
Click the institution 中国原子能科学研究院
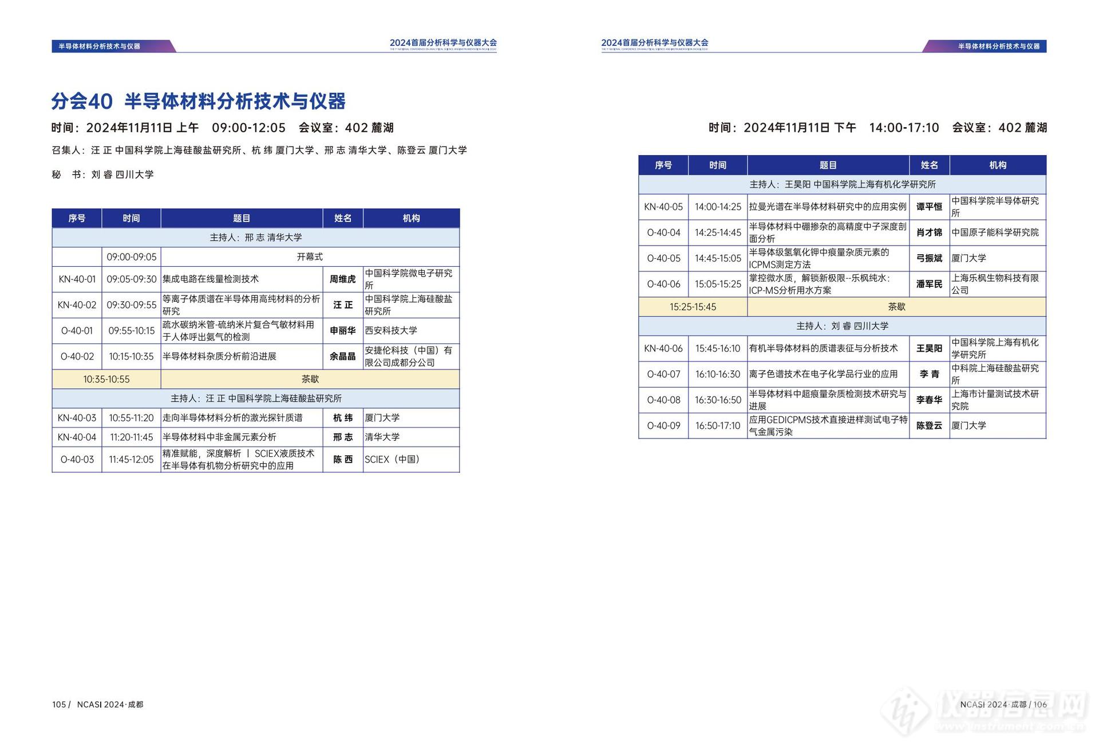(995, 232)
